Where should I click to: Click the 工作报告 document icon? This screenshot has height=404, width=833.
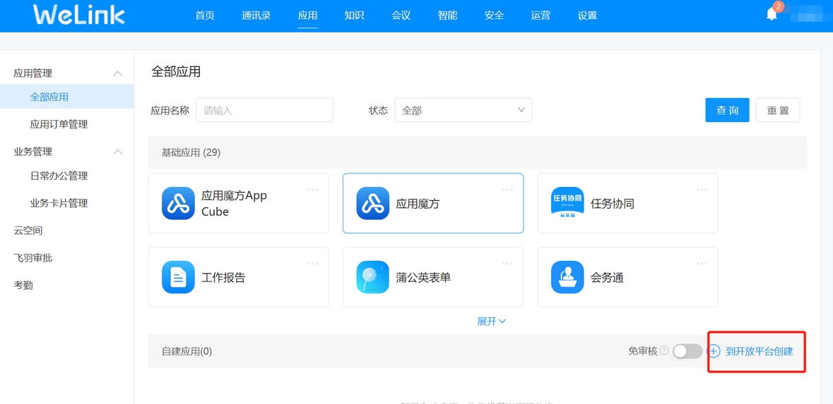tap(178, 277)
